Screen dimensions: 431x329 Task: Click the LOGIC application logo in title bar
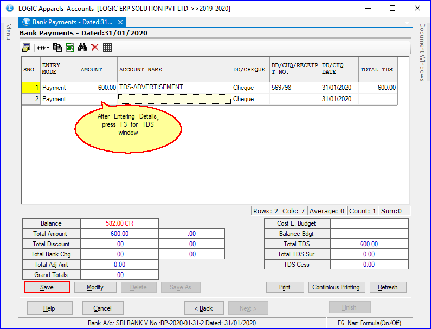click(x=10, y=8)
